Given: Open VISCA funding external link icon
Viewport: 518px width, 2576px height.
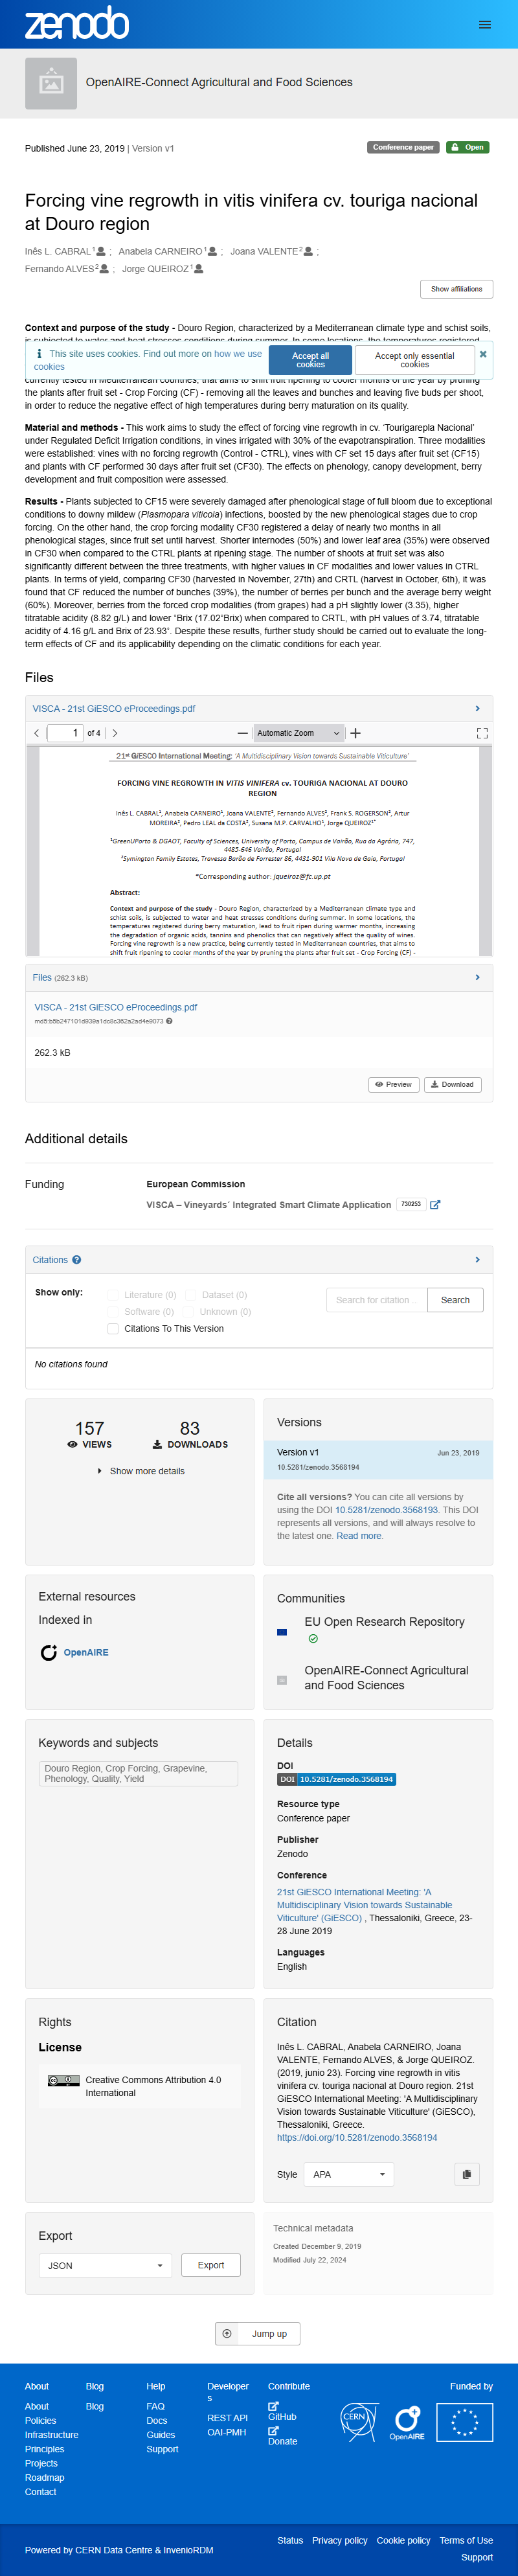Looking at the screenshot, I should point(435,1205).
